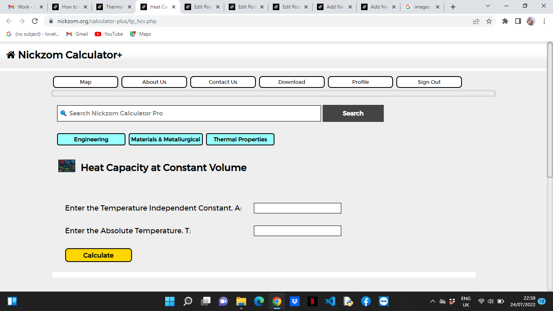Image resolution: width=553 pixels, height=311 pixels.
Task: Open Visual Studio Code on taskbar
Action: pyautogui.click(x=330, y=301)
